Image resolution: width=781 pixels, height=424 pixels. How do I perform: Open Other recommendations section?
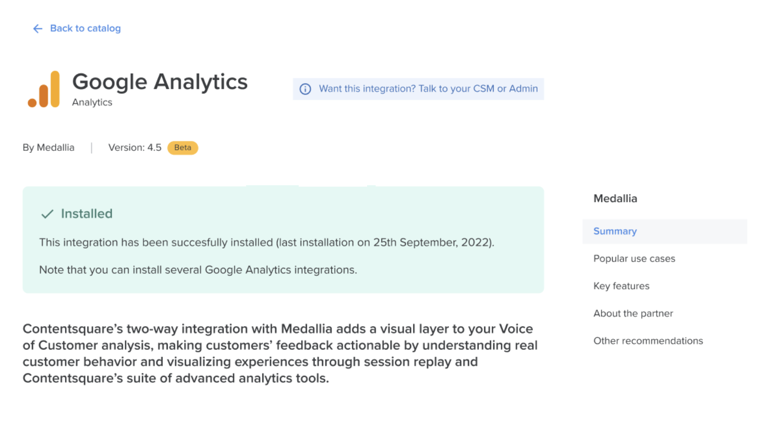(648, 341)
